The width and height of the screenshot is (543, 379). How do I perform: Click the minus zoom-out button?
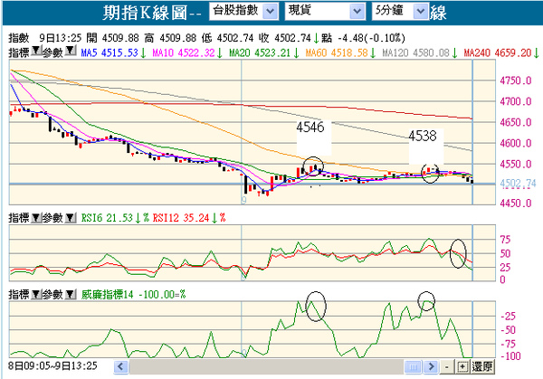[447, 366]
